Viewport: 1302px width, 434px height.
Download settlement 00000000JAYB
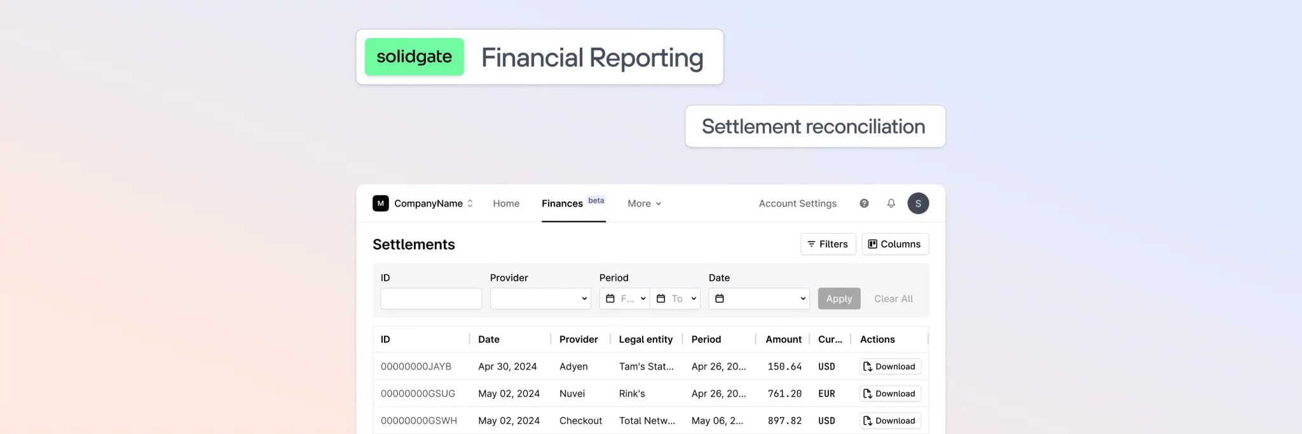coord(890,367)
